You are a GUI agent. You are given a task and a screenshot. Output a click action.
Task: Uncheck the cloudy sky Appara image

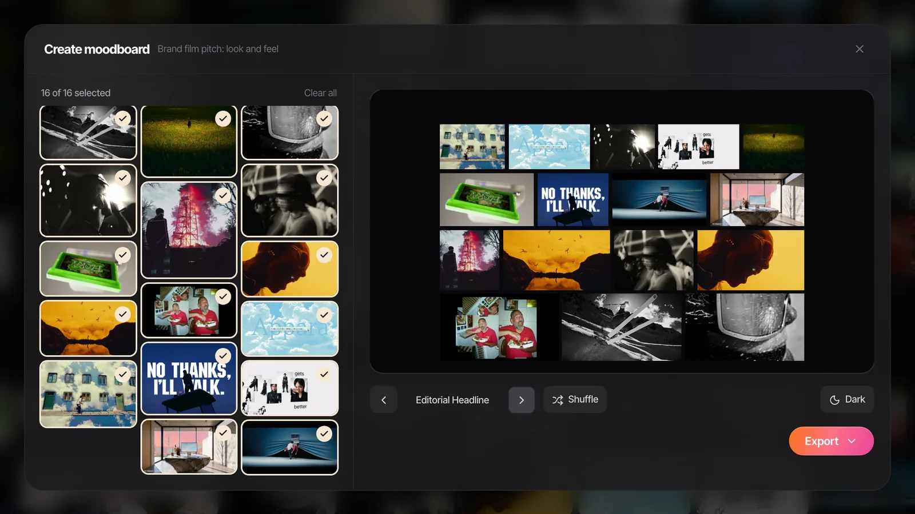pos(324,315)
